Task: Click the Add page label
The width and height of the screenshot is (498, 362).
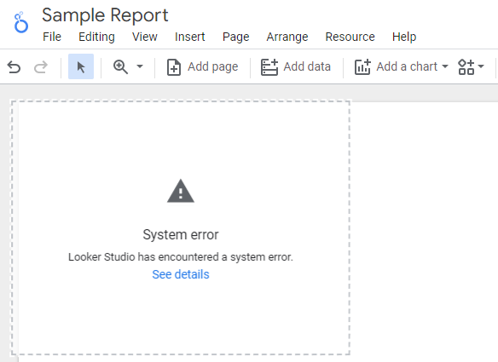Action: click(x=213, y=66)
